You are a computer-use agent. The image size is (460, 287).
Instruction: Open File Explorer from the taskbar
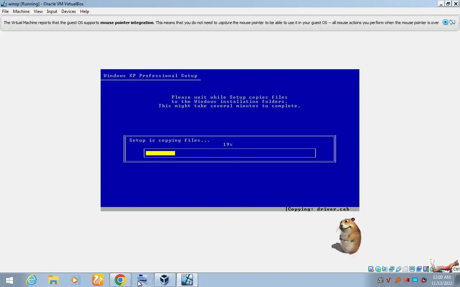(54, 280)
